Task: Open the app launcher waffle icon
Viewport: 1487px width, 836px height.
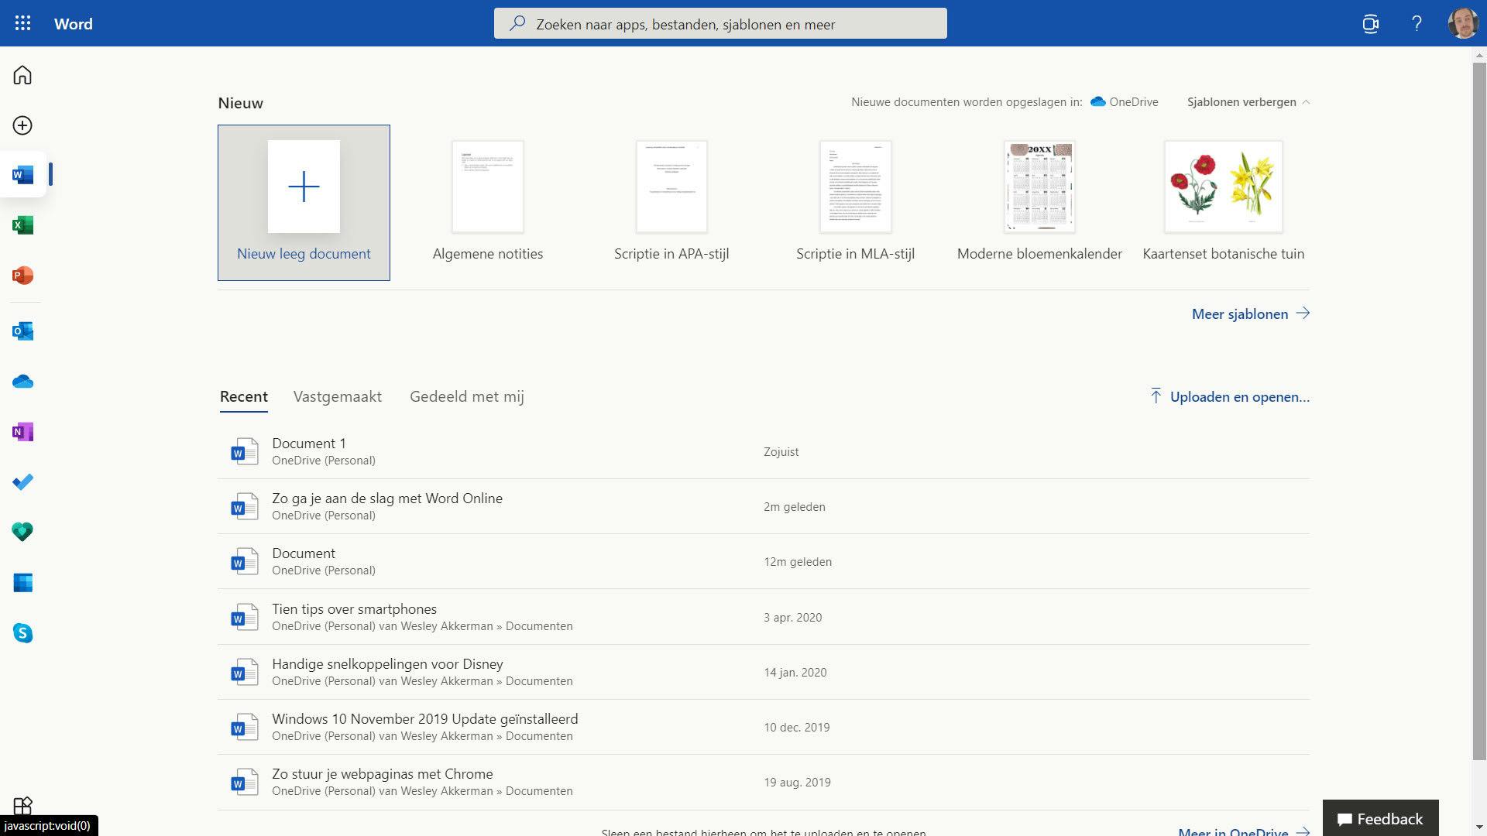Action: click(22, 23)
